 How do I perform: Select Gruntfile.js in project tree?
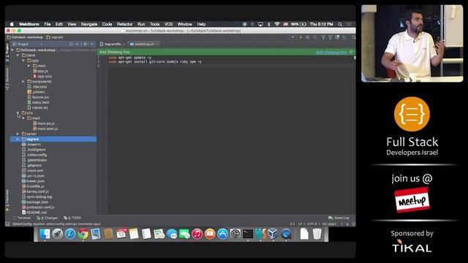click(x=33, y=186)
